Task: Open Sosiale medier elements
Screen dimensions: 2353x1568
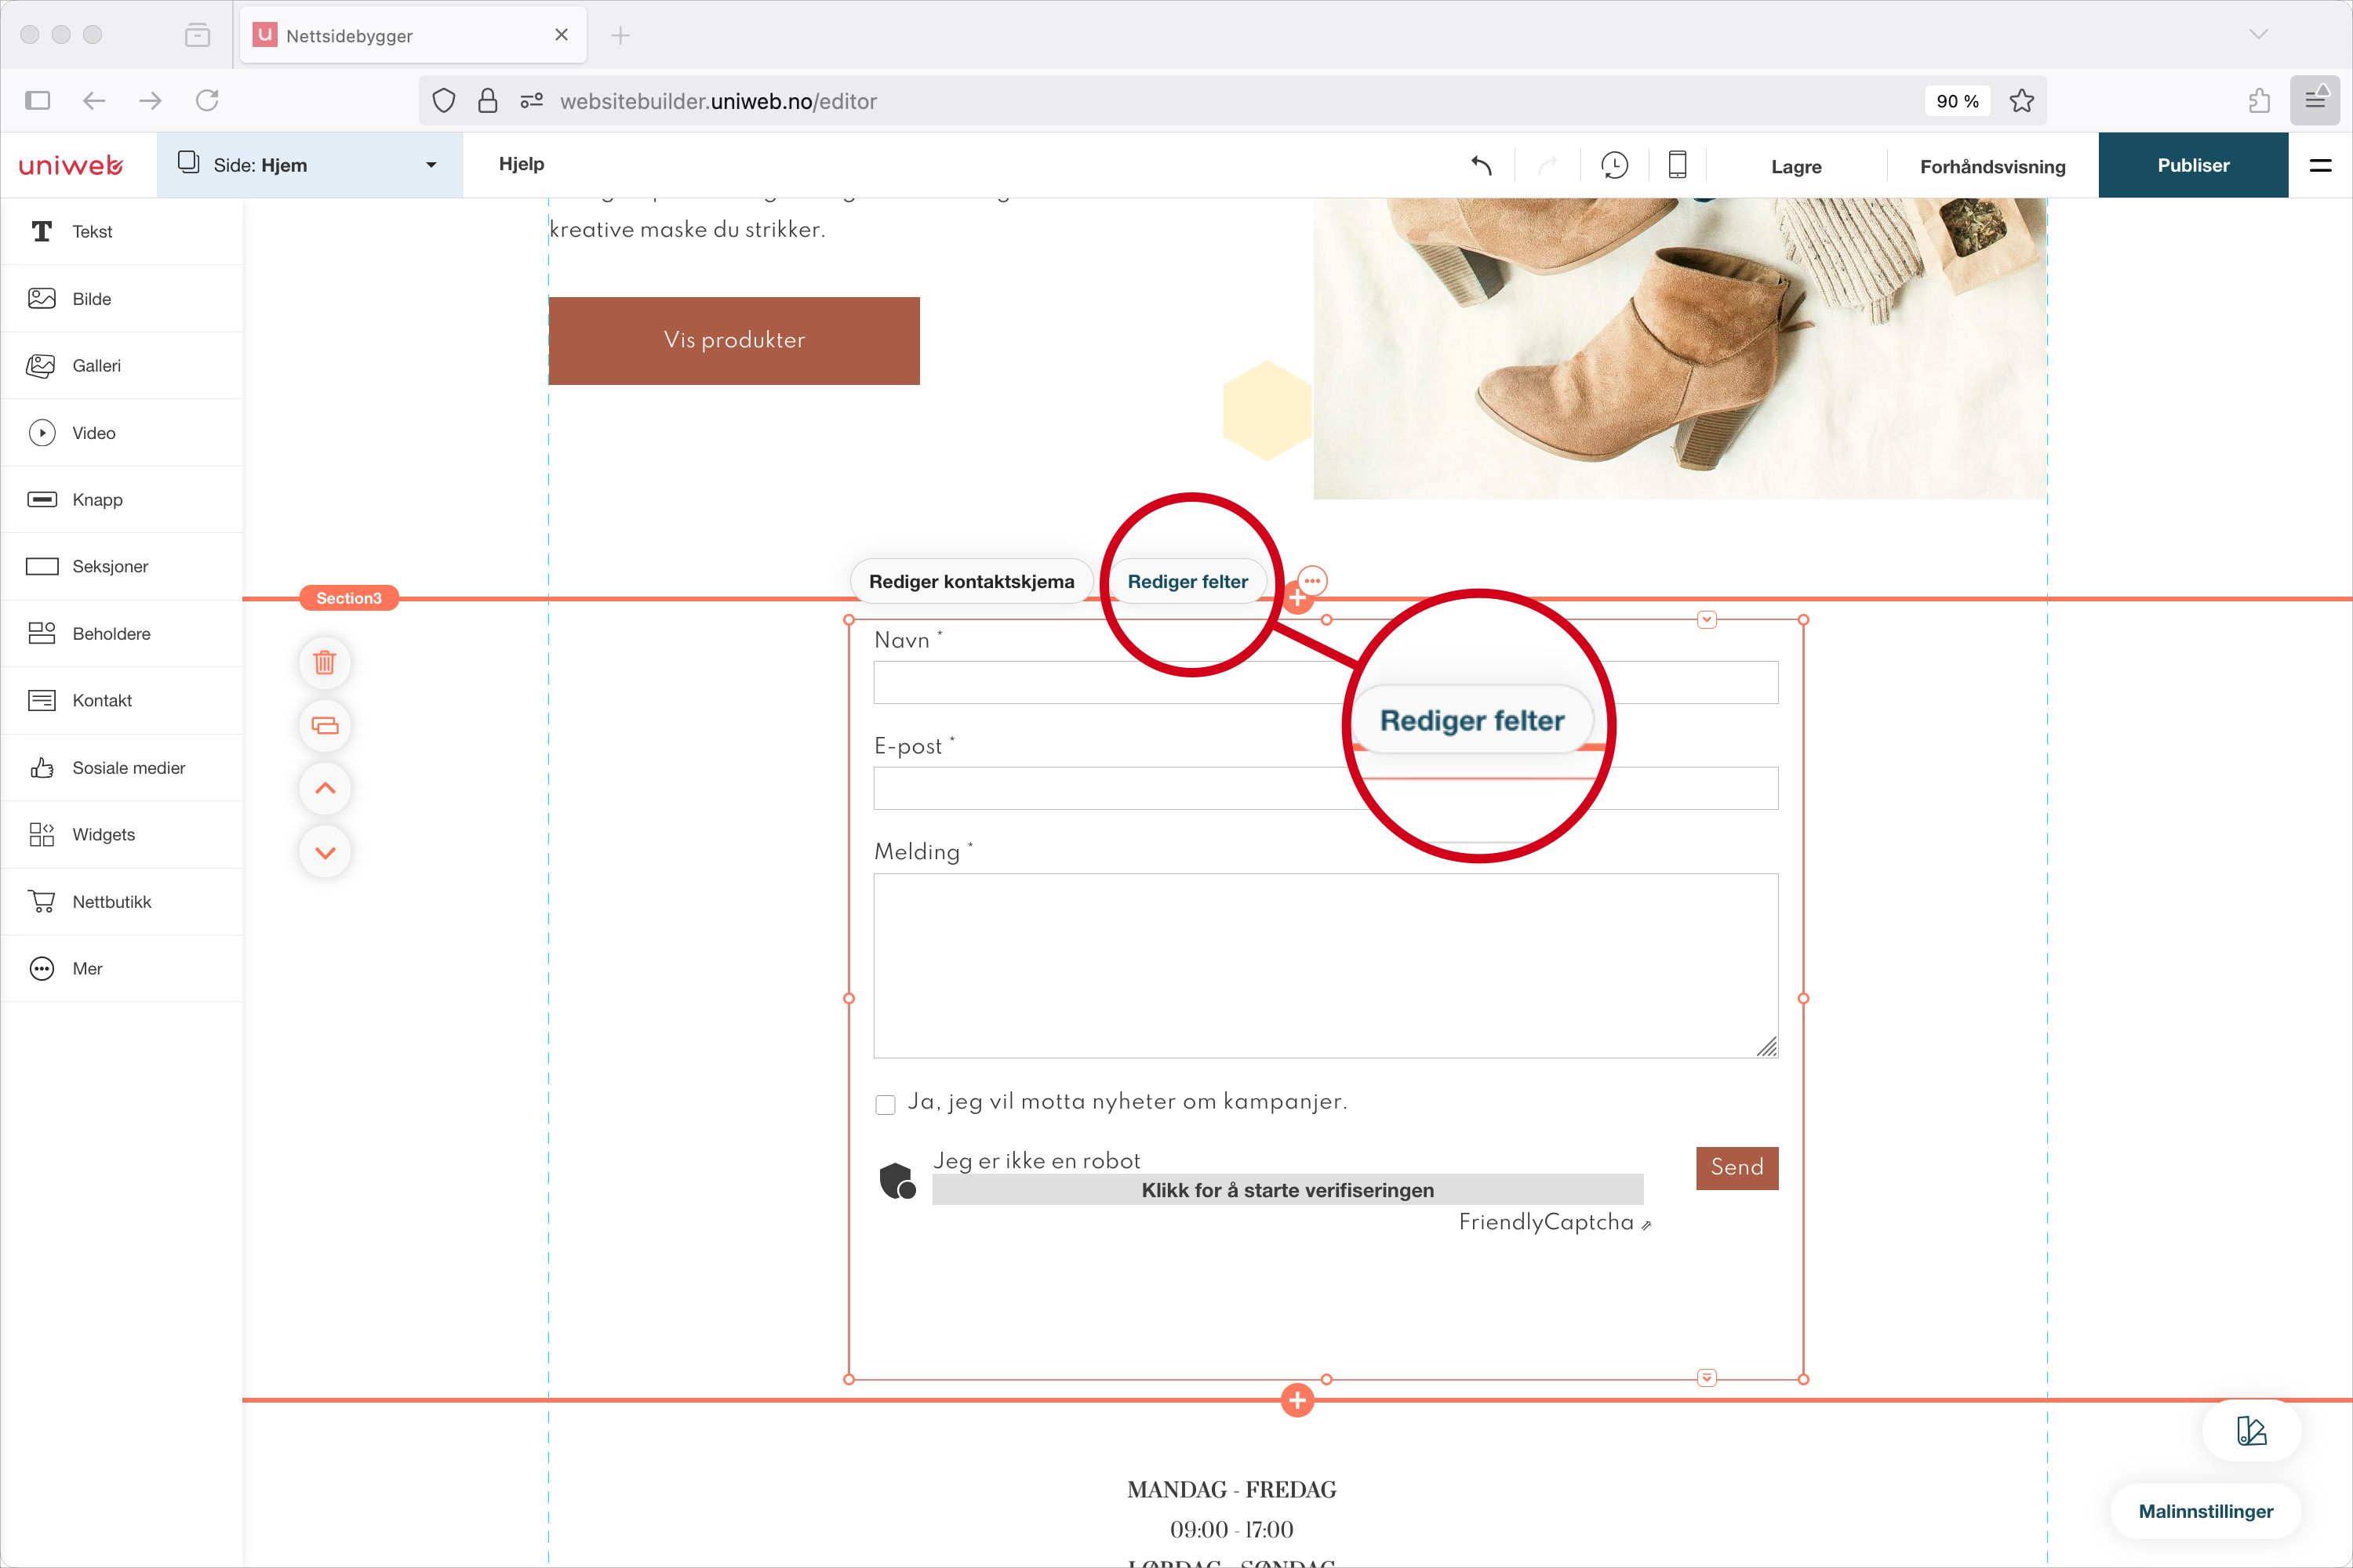Action: tap(121, 767)
